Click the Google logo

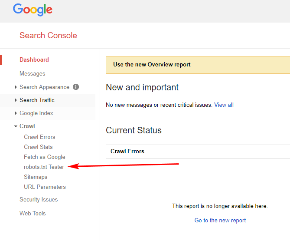[x=33, y=10]
